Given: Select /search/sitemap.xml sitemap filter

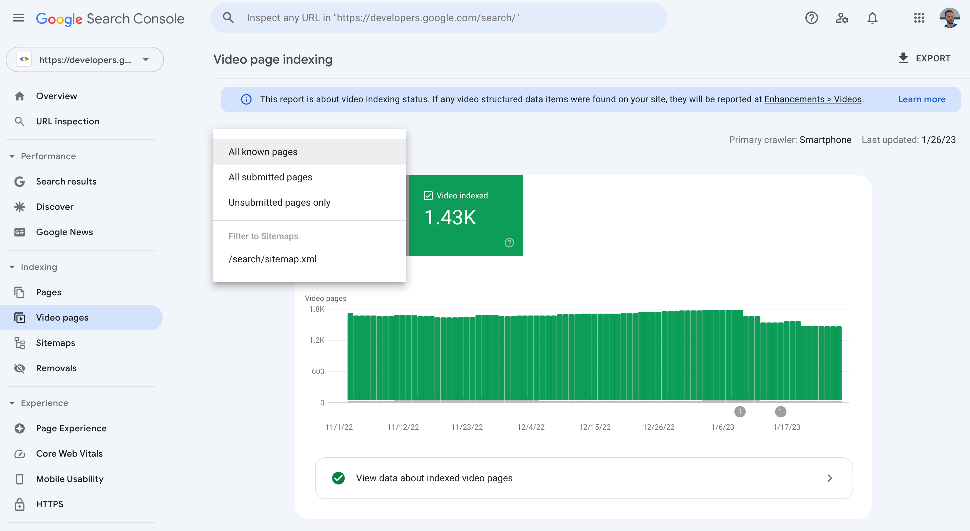Looking at the screenshot, I should (x=272, y=259).
